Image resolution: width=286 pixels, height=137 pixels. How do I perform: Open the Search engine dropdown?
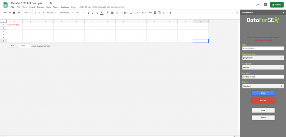(263, 58)
